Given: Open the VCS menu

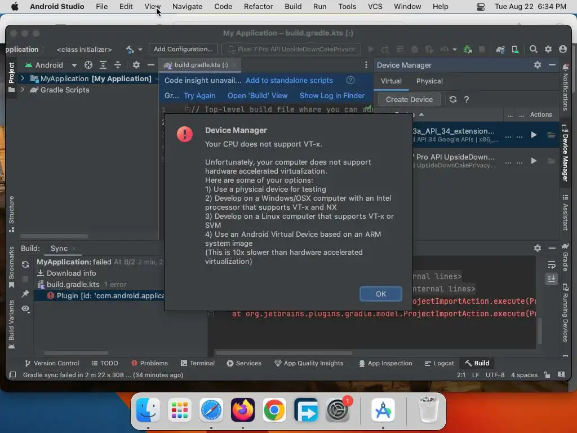Looking at the screenshot, I should (375, 6).
